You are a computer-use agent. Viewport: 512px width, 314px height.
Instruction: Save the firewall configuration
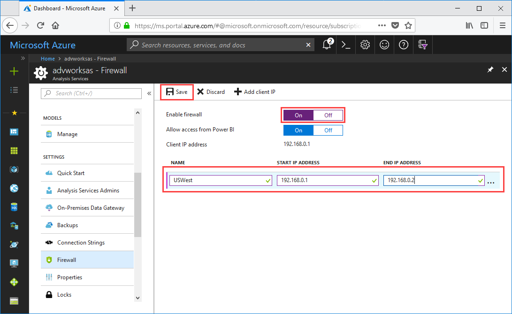[x=177, y=92]
